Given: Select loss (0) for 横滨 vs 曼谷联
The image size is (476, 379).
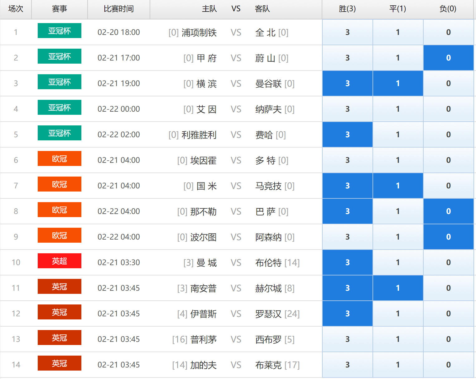Looking at the screenshot, I should point(448,83).
